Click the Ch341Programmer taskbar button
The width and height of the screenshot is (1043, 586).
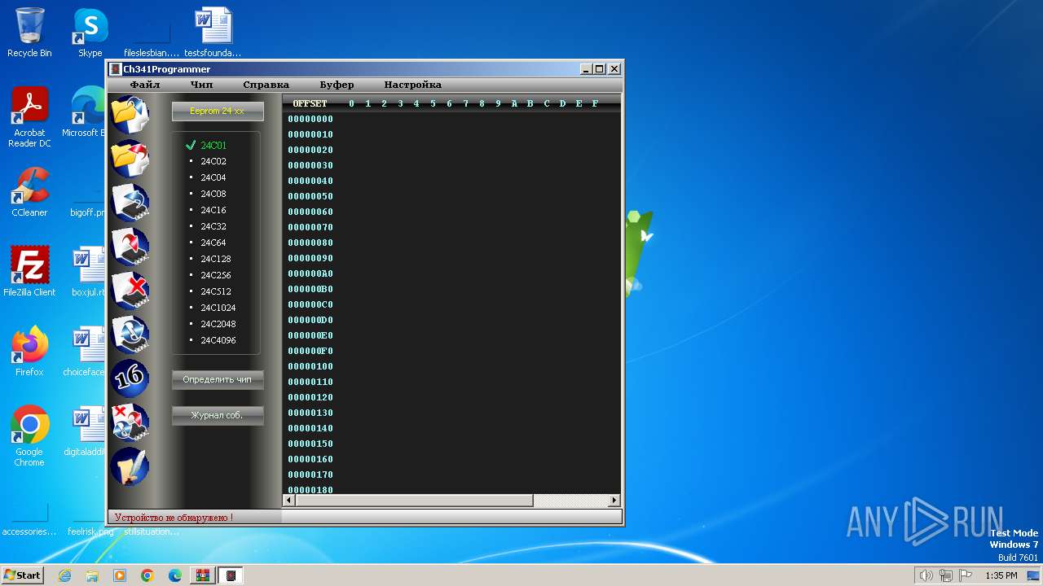coord(231,575)
